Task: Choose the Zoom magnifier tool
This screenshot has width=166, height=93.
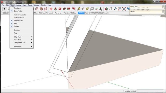Action: click(115, 9)
